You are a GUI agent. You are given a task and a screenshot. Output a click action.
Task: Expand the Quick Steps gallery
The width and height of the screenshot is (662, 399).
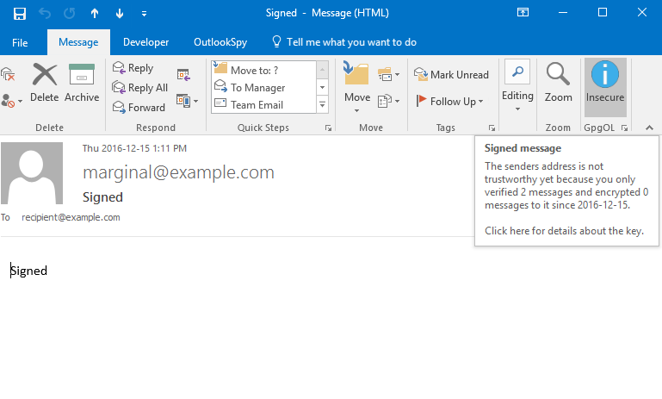323,105
